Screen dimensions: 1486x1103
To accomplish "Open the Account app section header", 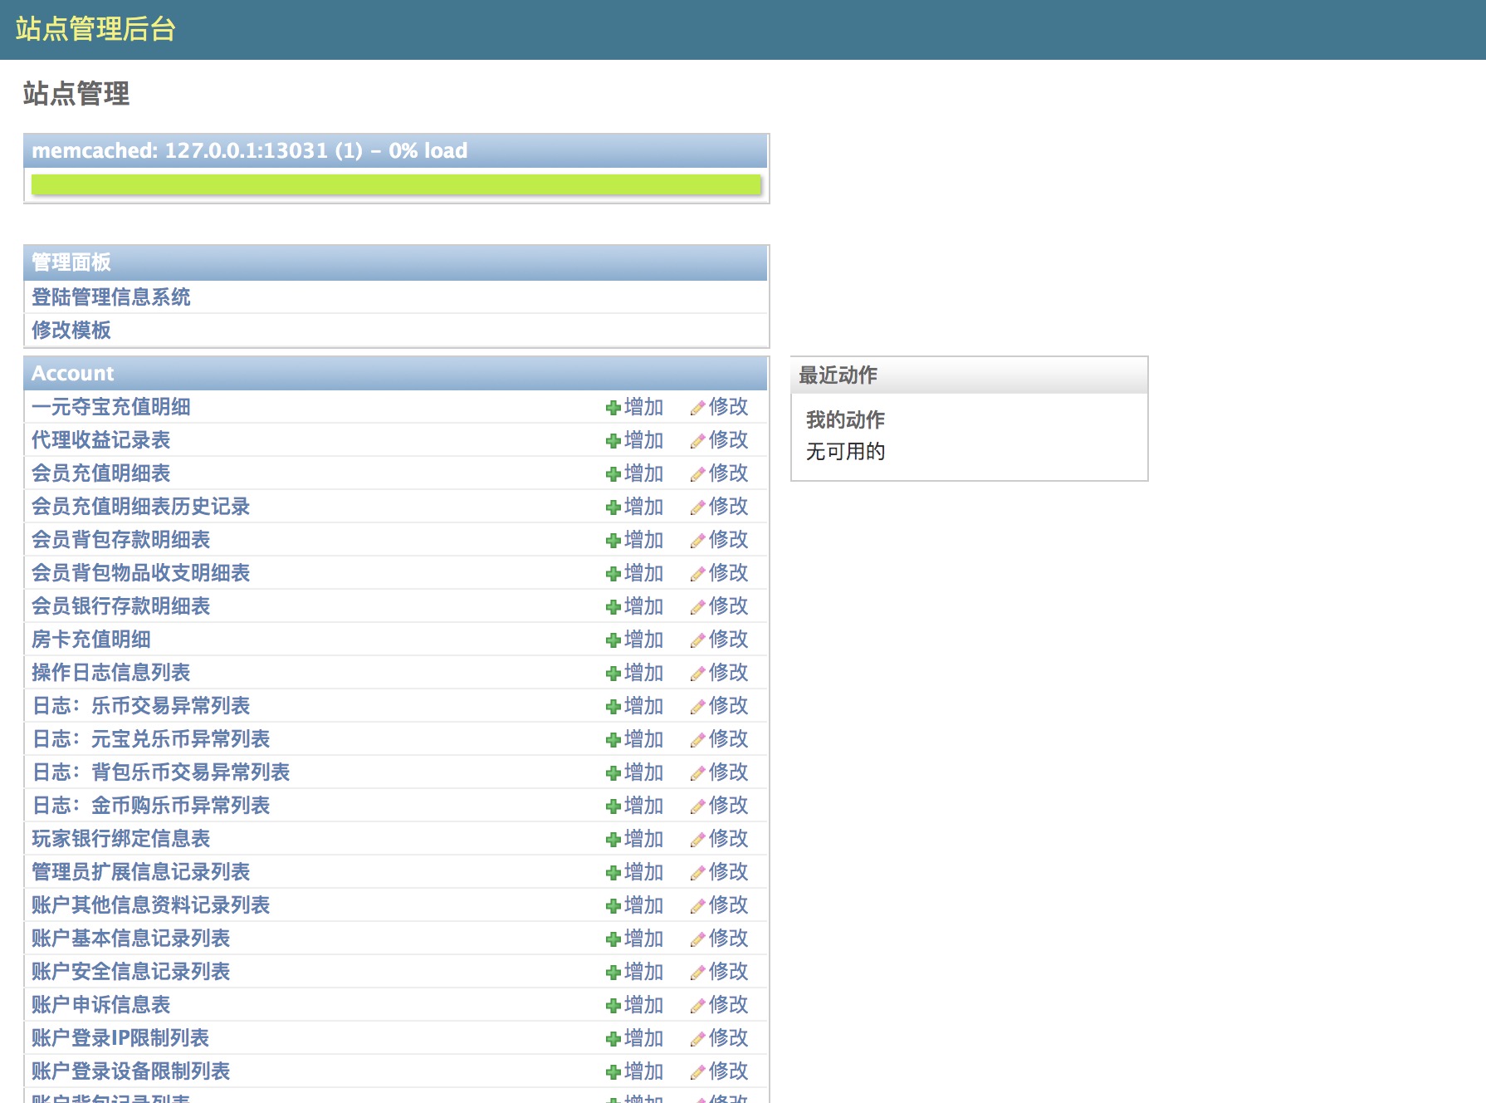I will [73, 374].
